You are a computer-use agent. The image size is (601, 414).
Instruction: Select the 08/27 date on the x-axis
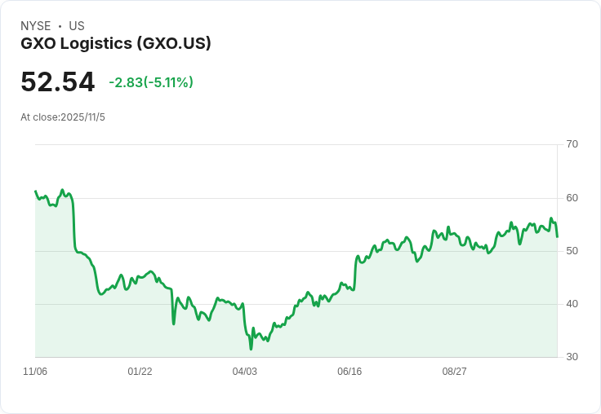(454, 372)
